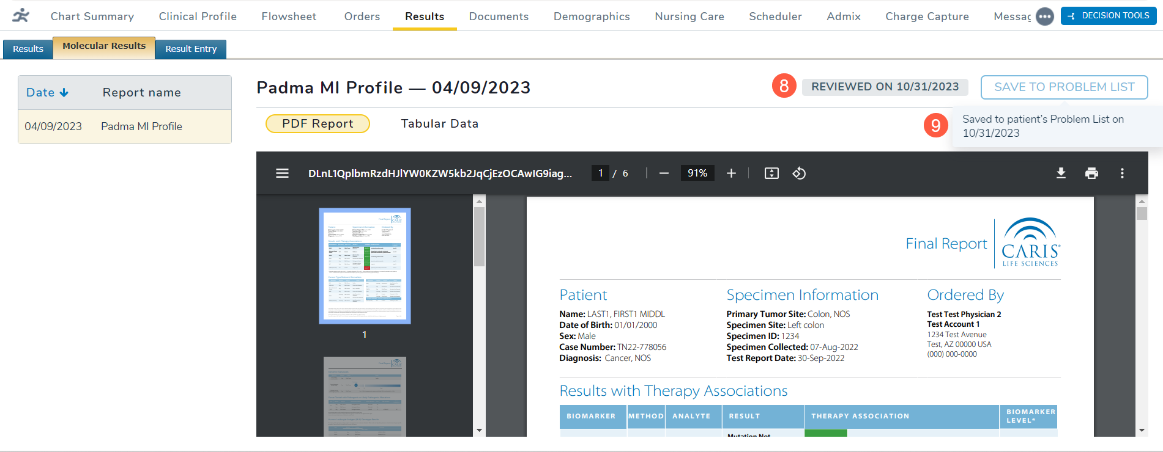Click the PDF page number field
This screenshot has height=452, width=1163.
[600, 173]
